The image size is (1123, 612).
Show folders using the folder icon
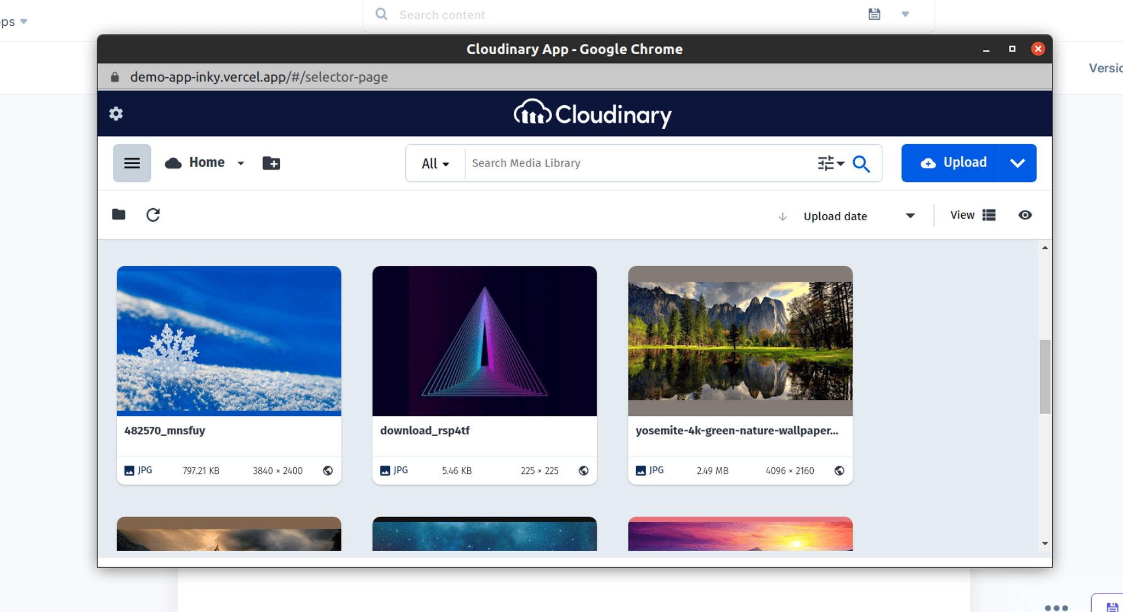118,214
